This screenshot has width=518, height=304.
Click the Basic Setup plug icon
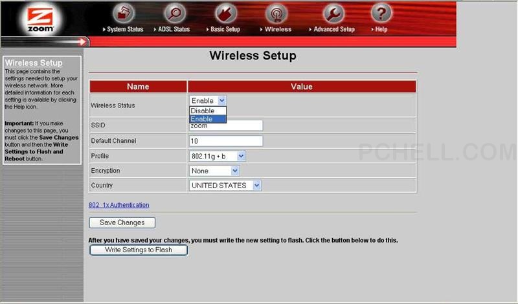point(226,14)
